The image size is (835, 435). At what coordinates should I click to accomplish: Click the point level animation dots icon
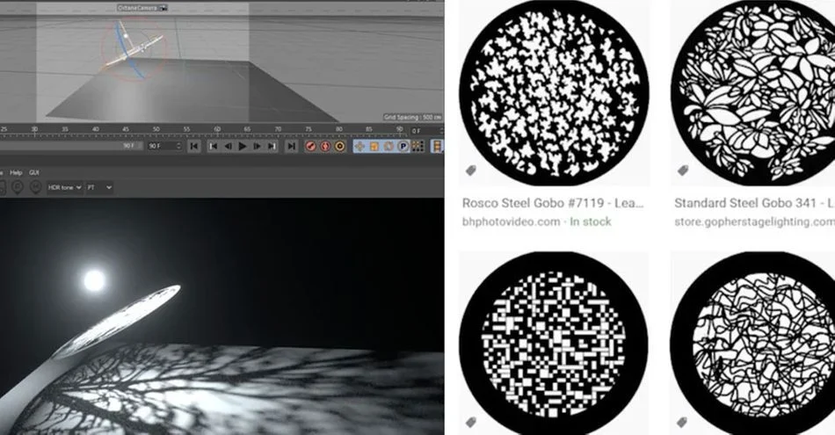coord(417,146)
